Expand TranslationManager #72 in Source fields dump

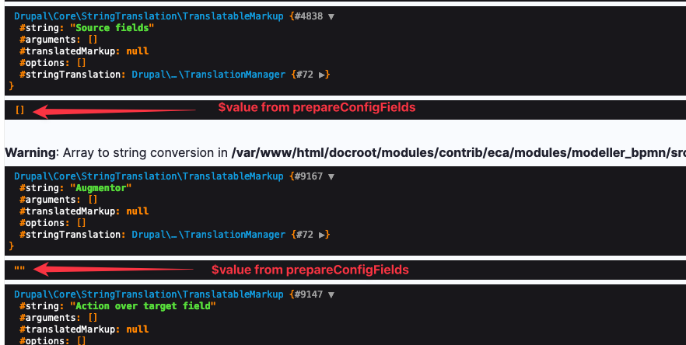click(322, 75)
